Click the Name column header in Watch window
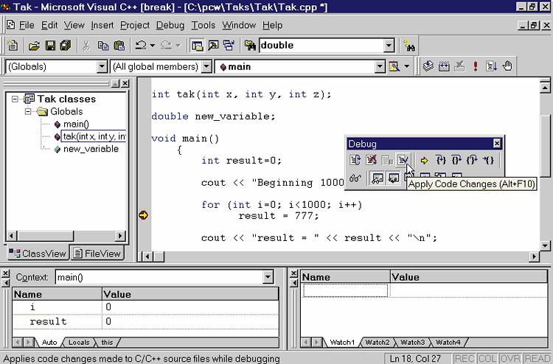 coord(345,277)
